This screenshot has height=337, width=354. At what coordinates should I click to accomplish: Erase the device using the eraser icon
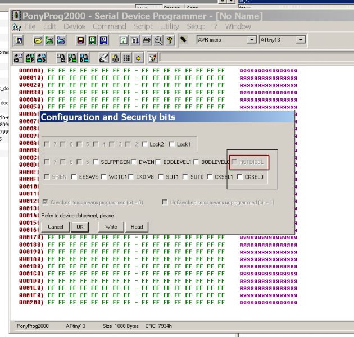pos(104,58)
